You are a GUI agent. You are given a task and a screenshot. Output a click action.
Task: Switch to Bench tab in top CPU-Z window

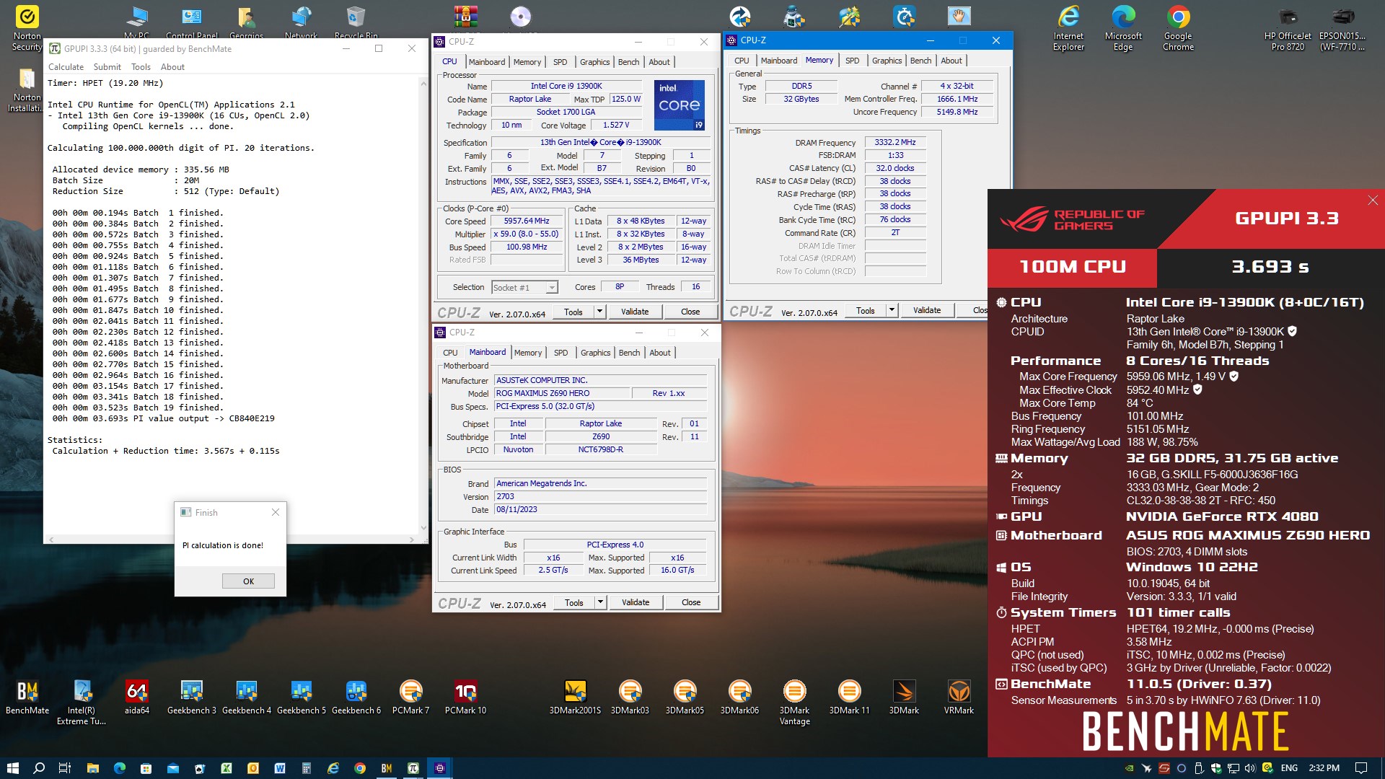(x=628, y=62)
